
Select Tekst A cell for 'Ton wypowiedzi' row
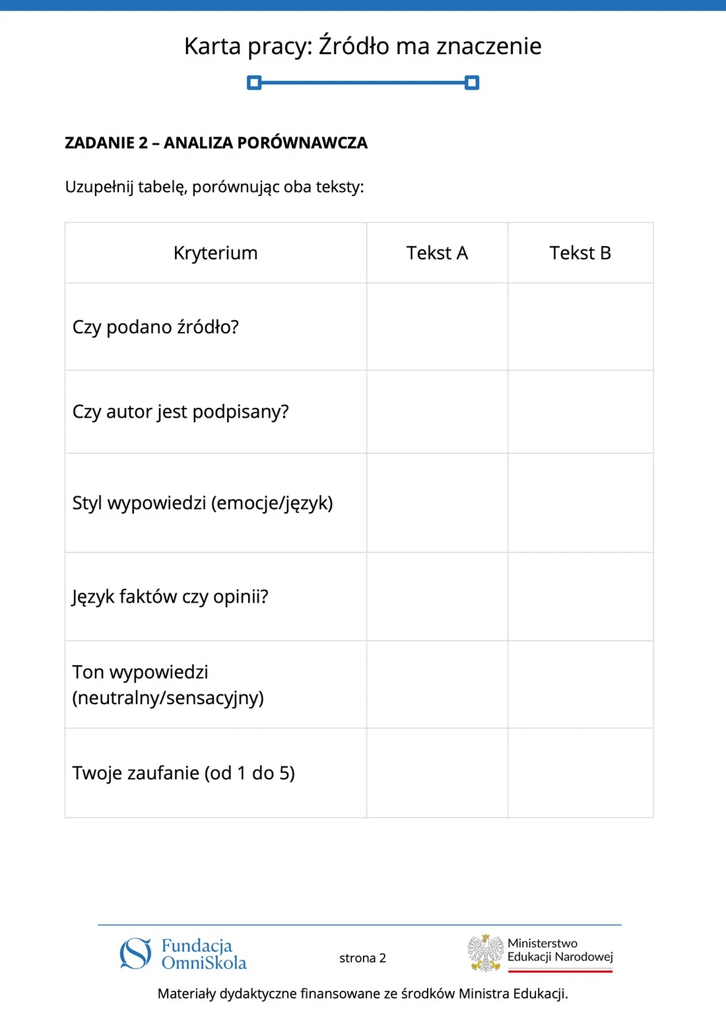click(x=437, y=684)
